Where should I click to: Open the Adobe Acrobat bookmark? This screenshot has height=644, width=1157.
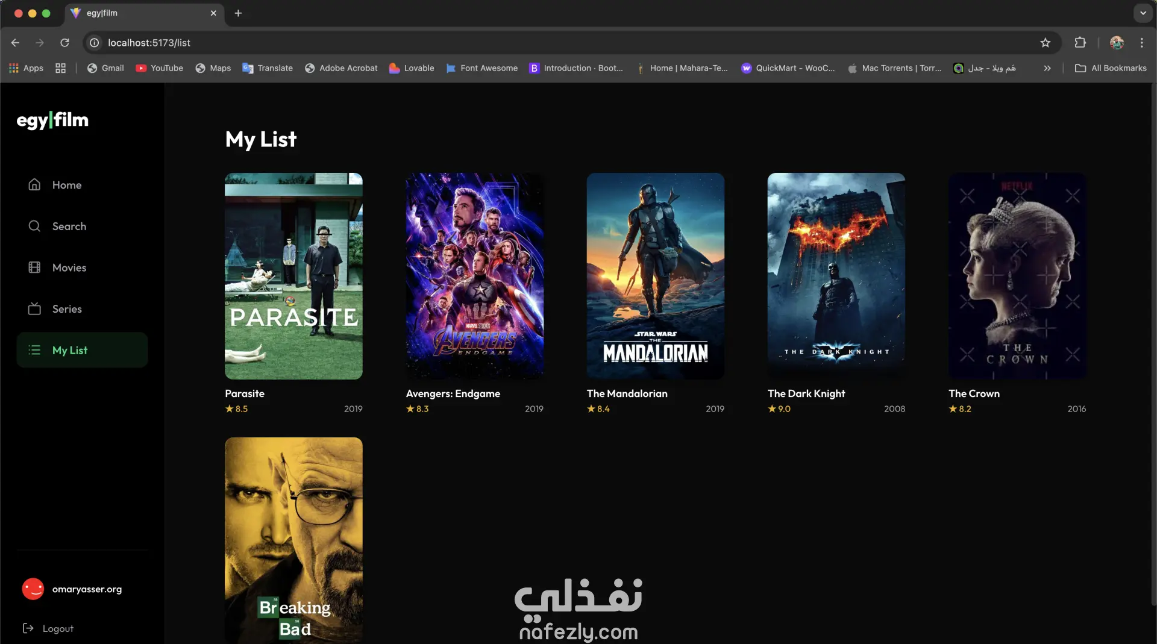click(341, 68)
